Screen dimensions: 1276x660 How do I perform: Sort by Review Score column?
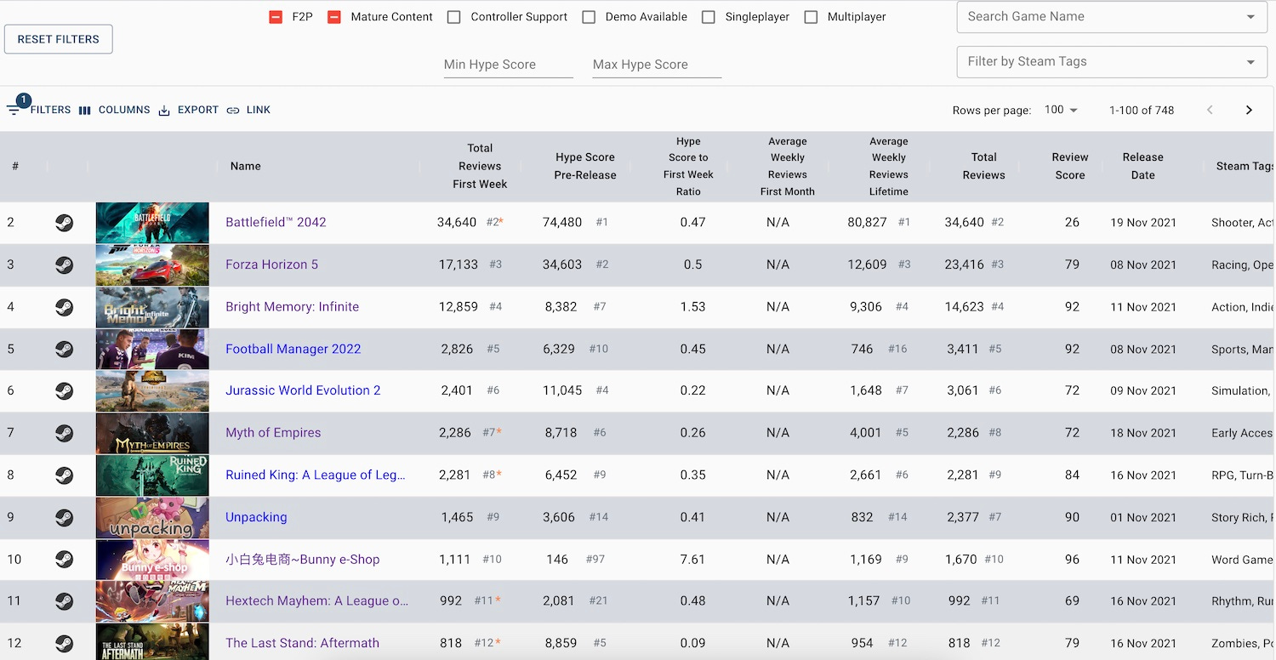point(1070,166)
